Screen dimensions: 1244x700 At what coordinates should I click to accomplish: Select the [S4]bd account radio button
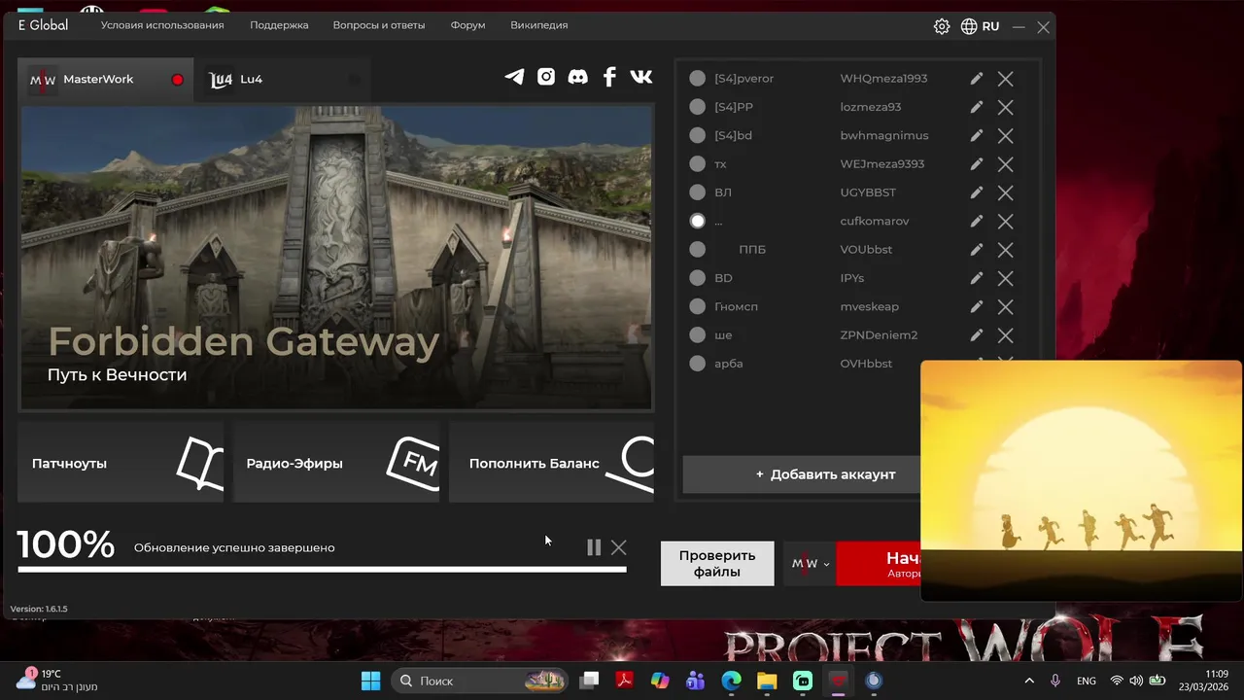[x=698, y=135]
